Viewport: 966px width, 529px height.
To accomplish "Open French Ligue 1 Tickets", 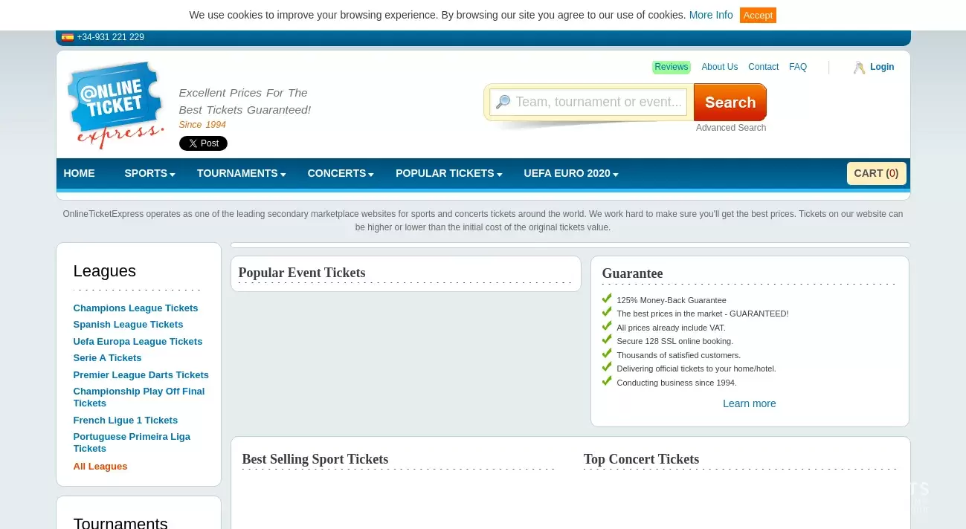I will click(125, 421).
